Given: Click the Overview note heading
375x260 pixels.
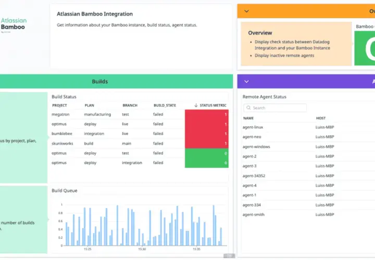Looking at the screenshot, I should [260, 33].
